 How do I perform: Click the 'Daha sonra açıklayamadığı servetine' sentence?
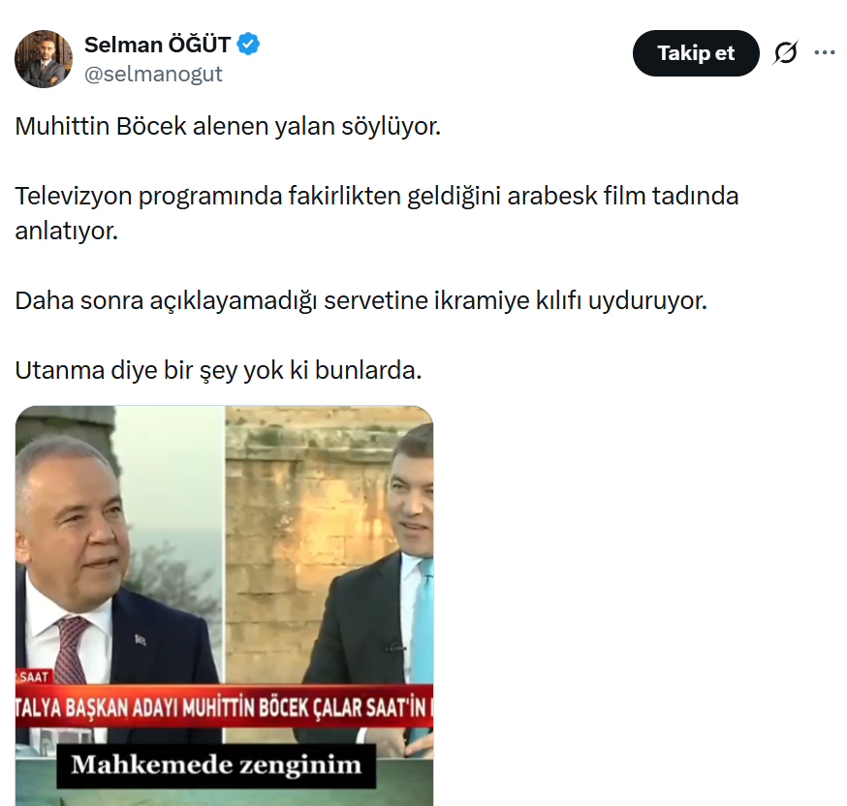pos(361,300)
